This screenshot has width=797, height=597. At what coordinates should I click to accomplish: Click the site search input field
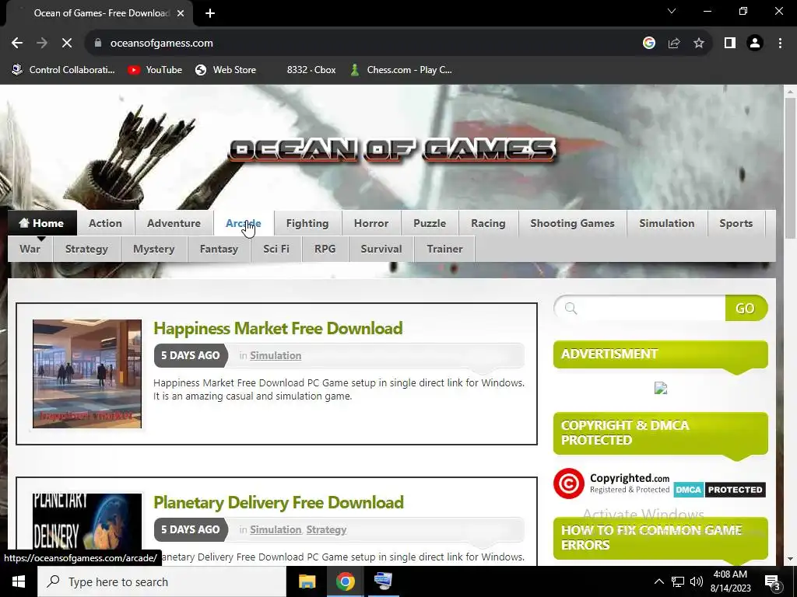pyautogui.click(x=641, y=308)
